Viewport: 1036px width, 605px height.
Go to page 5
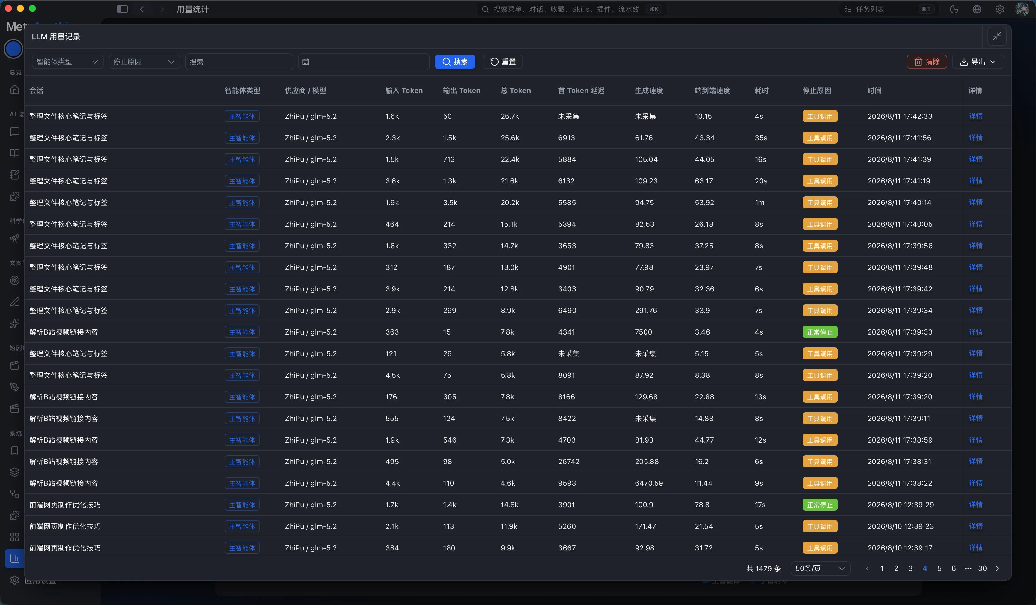[939, 568]
